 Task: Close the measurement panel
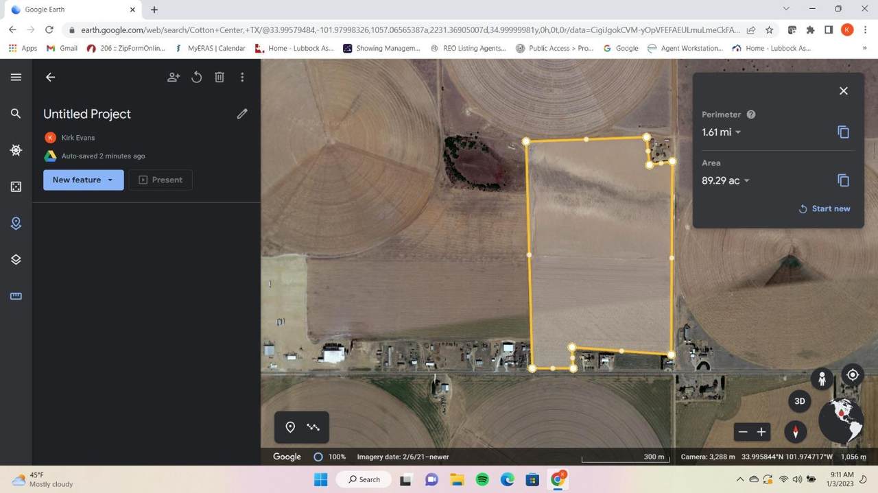(844, 91)
